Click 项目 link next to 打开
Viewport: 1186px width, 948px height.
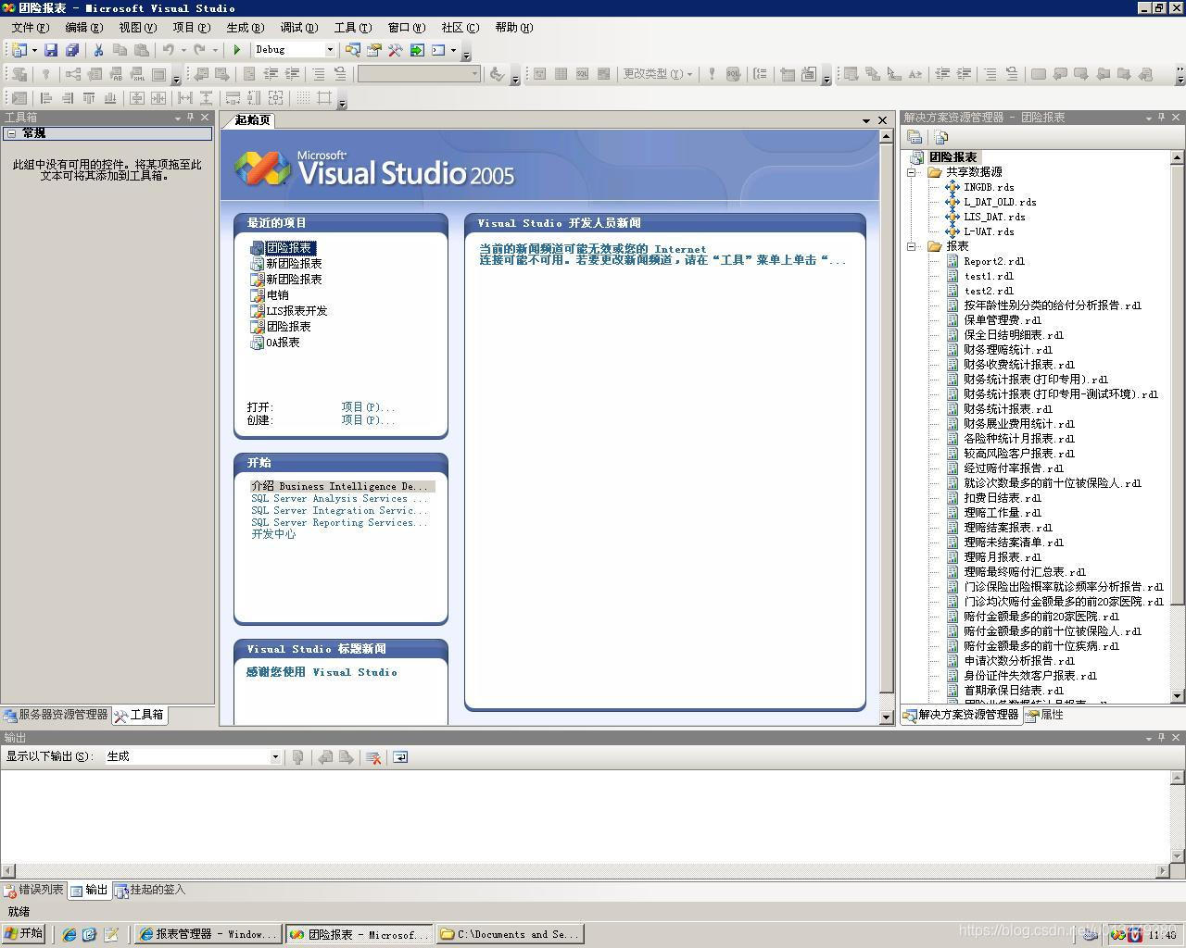click(368, 407)
